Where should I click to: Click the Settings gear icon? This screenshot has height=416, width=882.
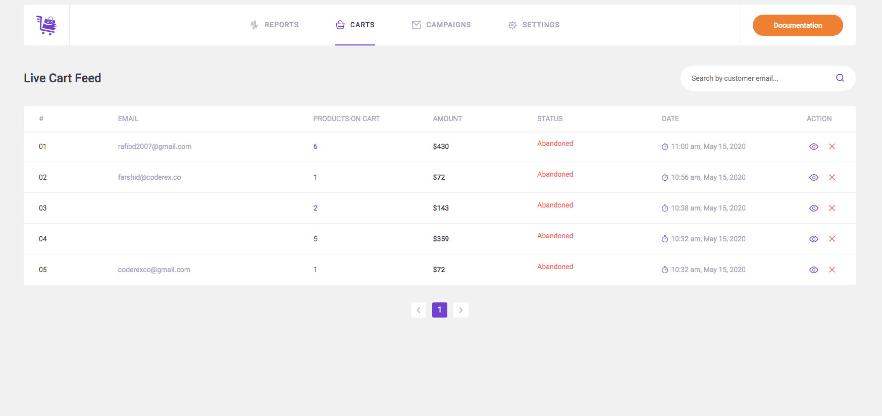(x=512, y=25)
